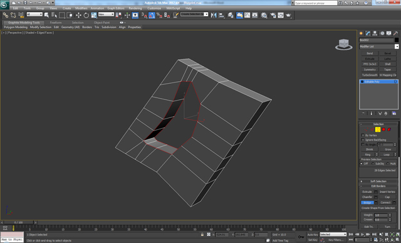The width and height of the screenshot is (401, 243).
Task: Open the Create command panel tab
Action: coord(361,33)
